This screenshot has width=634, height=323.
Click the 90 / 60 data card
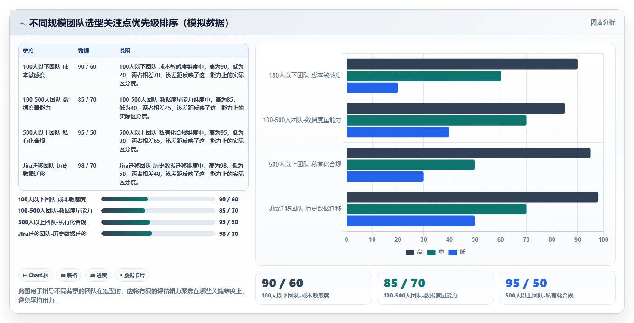point(314,288)
